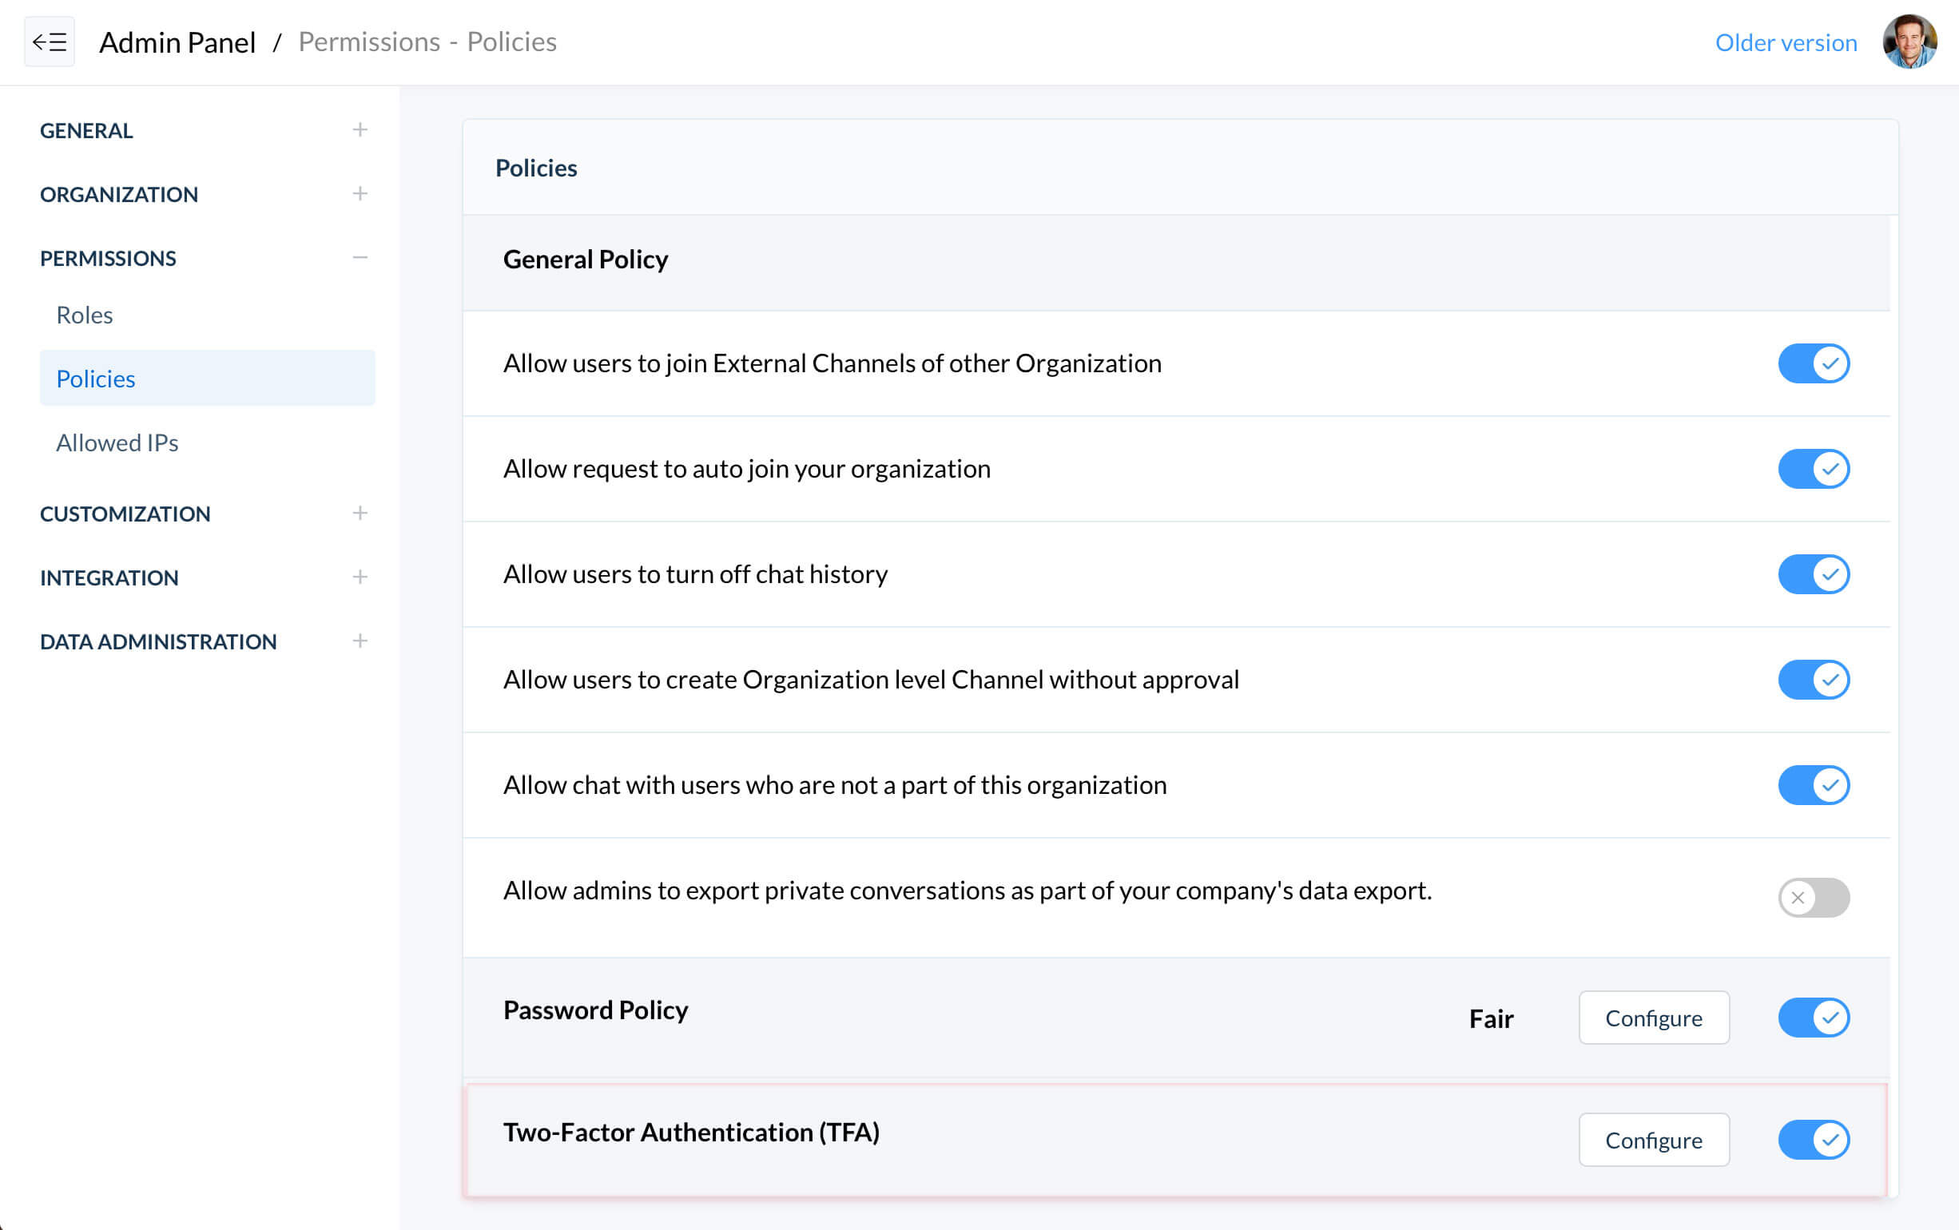The width and height of the screenshot is (1959, 1230).
Task: Disable joining External Channels toggle
Action: (1814, 363)
